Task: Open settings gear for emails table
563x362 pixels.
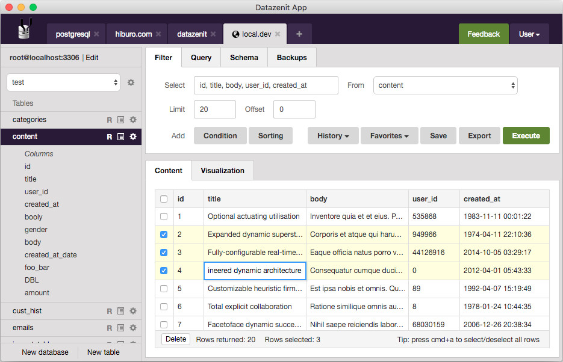Action: coord(133,328)
